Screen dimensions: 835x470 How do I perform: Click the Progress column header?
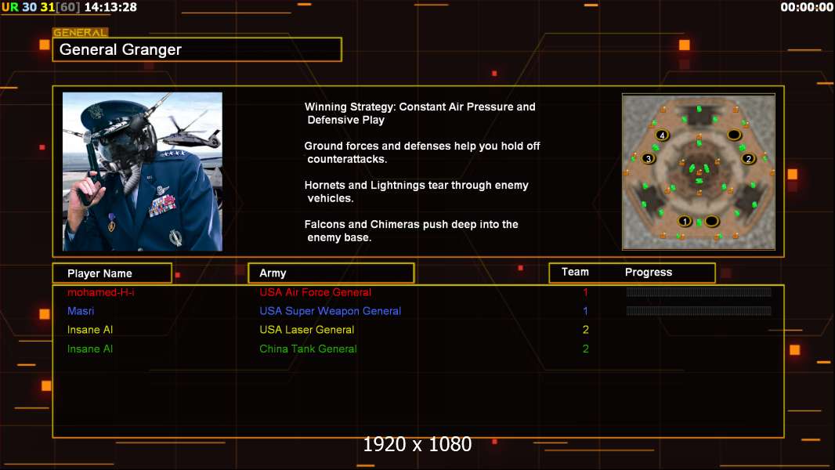pyautogui.click(x=649, y=272)
